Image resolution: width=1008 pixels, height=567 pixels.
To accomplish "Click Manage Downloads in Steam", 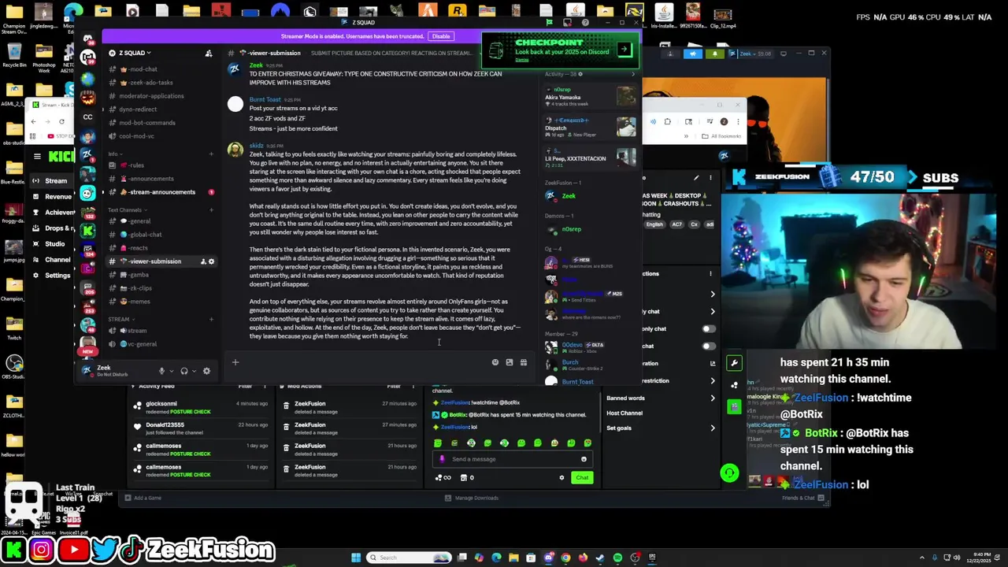I will [x=472, y=498].
